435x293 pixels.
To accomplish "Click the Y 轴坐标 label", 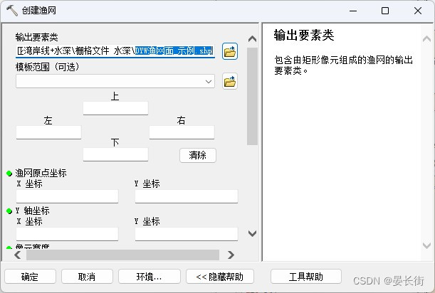I will tap(33, 211).
